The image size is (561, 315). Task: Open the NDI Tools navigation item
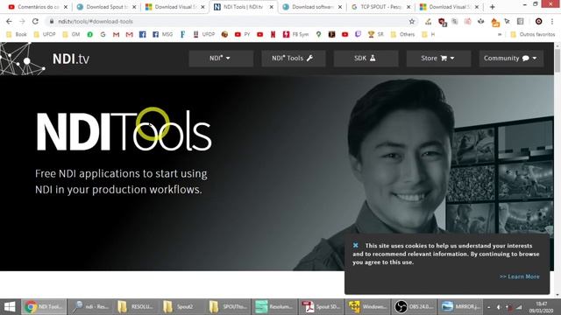pyautogui.click(x=294, y=59)
